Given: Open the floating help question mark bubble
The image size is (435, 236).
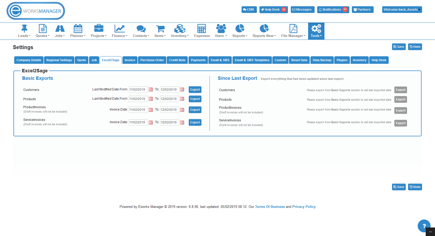Looking at the screenshot, I should coord(424,226).
